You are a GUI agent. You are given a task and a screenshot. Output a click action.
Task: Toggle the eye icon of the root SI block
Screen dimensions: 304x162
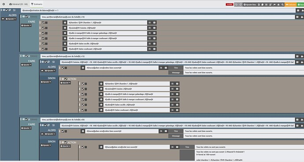coord(4,10)
